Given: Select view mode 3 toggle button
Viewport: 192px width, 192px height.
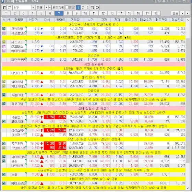Looking at the screenshot, I should [87, 8].
